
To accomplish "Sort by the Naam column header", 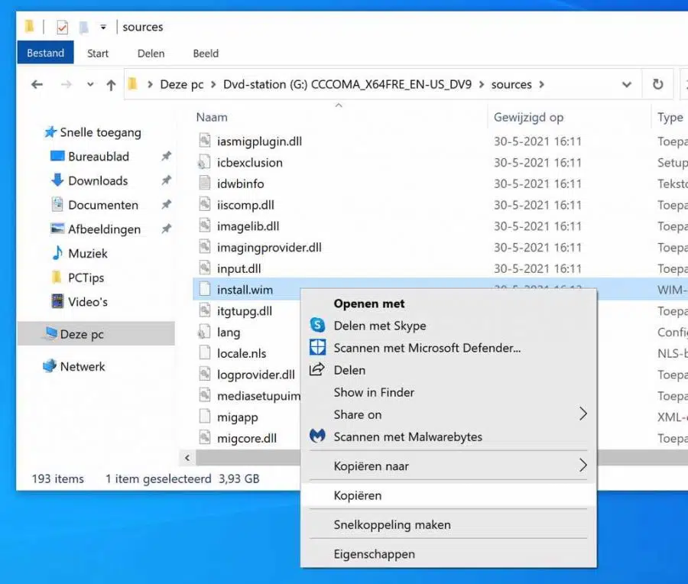I will point(212,117).
